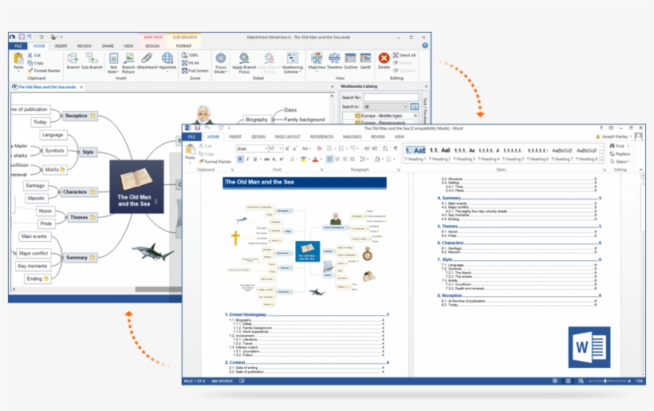This screenshot has height=411, width=654.
Task: Switch to Gantt view in MindView
Action: 365,61
